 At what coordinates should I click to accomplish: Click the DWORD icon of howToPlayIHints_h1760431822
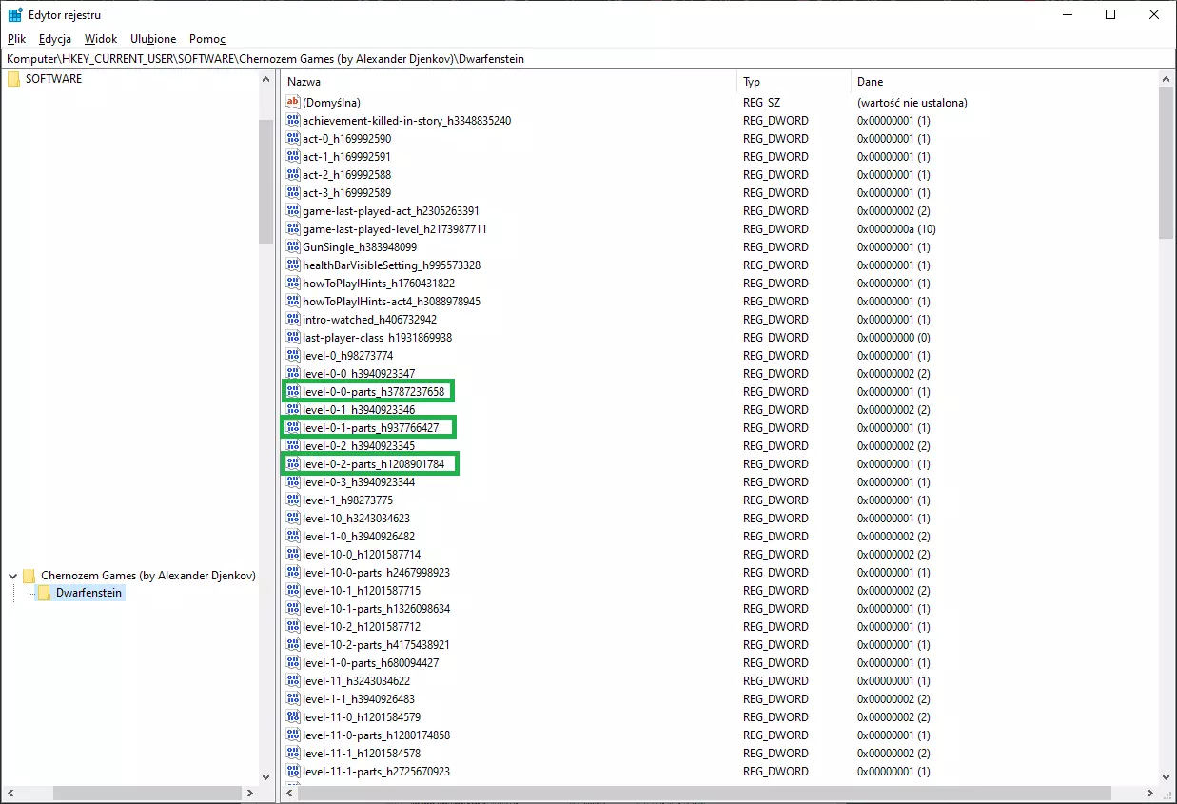(x=293, y=283)
